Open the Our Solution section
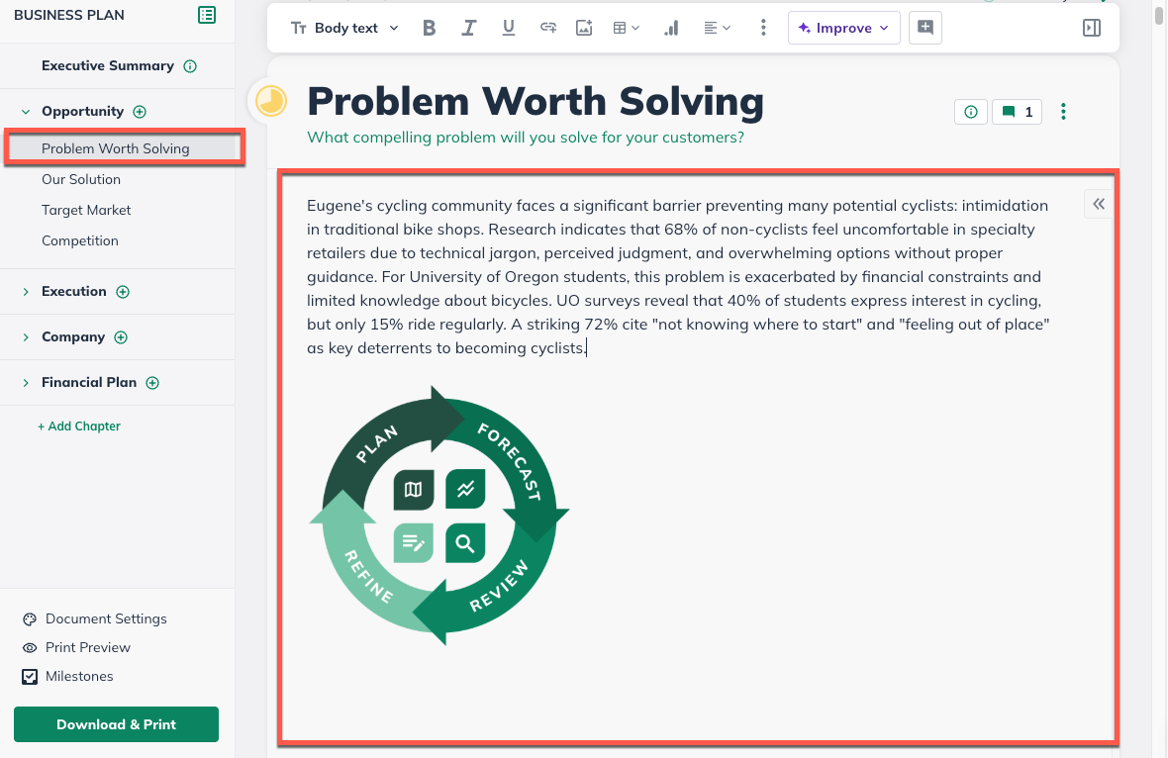This screenshot has height=758, width=1168. click(x=81, y=179)
